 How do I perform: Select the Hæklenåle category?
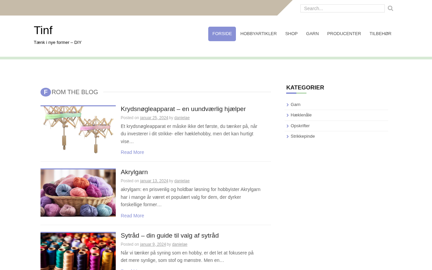pos(301,115)
